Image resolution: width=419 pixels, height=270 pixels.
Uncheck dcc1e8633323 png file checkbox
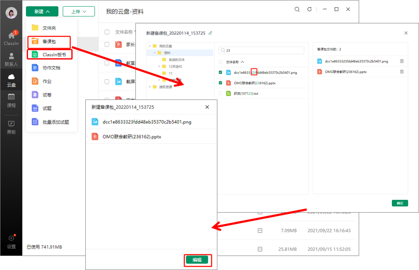pos(220,72)
